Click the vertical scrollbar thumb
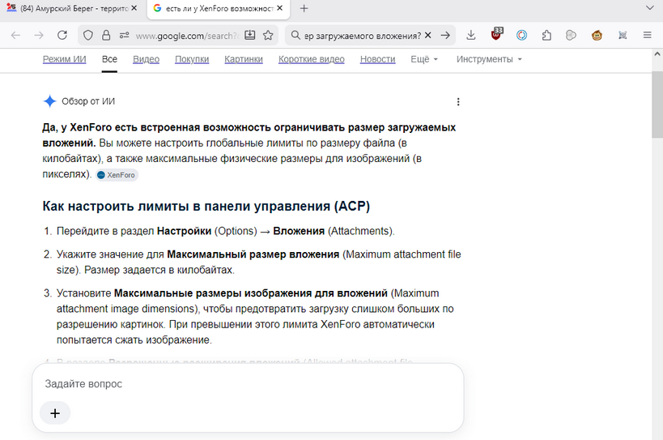663x440 pixels. point(657,105)
